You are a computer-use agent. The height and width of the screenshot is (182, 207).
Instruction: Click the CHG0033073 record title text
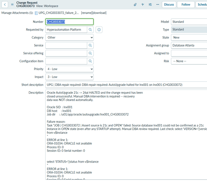[x=25, y=6]
